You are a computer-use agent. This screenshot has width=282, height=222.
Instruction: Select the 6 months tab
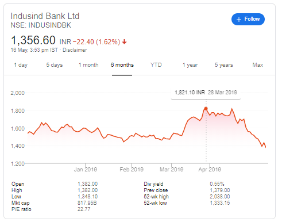pyautogui.click(x=122, y=65)
